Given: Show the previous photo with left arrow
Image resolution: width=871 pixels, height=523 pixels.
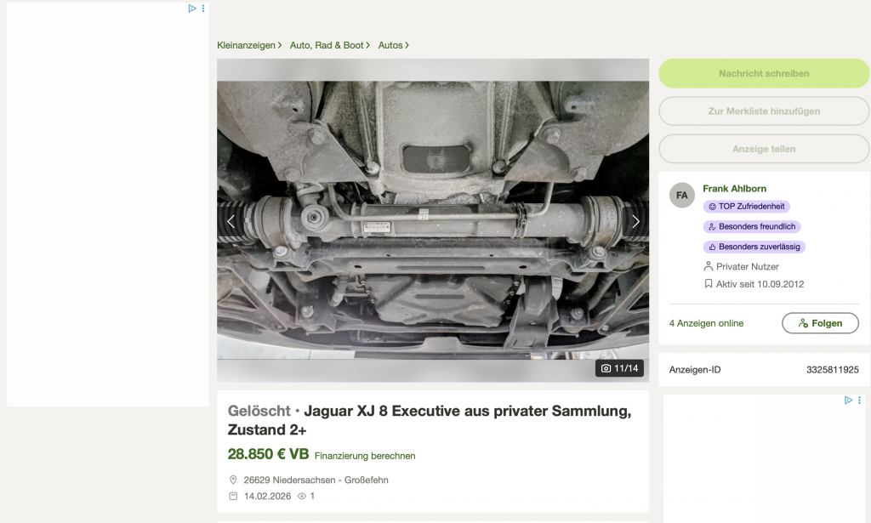Looking at the screenshot, I should [x=231, y=221].
